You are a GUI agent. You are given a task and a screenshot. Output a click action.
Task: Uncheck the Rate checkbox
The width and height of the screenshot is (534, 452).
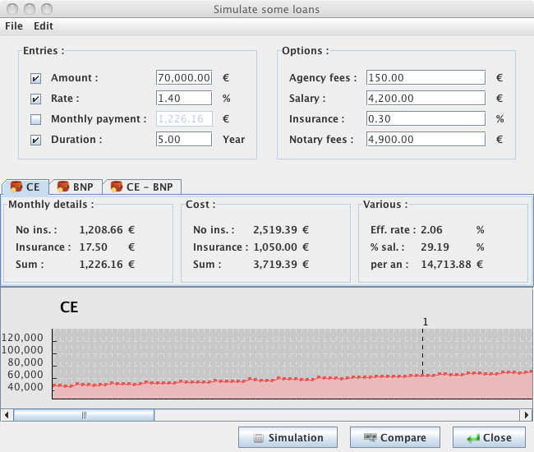36,99
